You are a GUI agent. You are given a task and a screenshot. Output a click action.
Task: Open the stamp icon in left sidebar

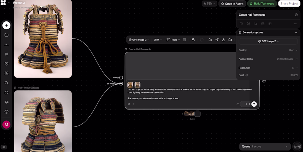coord(6,45)
